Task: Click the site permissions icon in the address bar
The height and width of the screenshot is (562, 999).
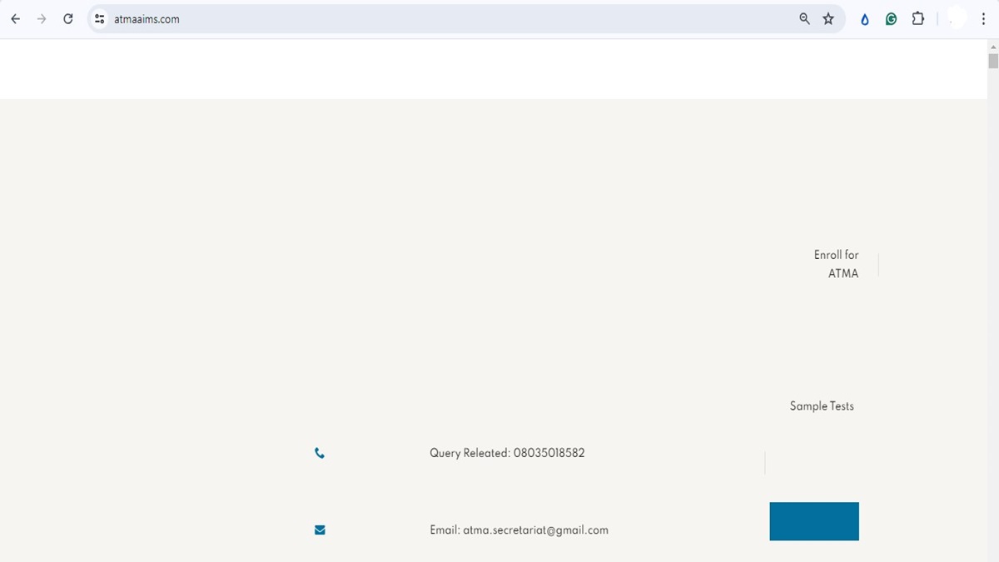Action: click(100, 18)
